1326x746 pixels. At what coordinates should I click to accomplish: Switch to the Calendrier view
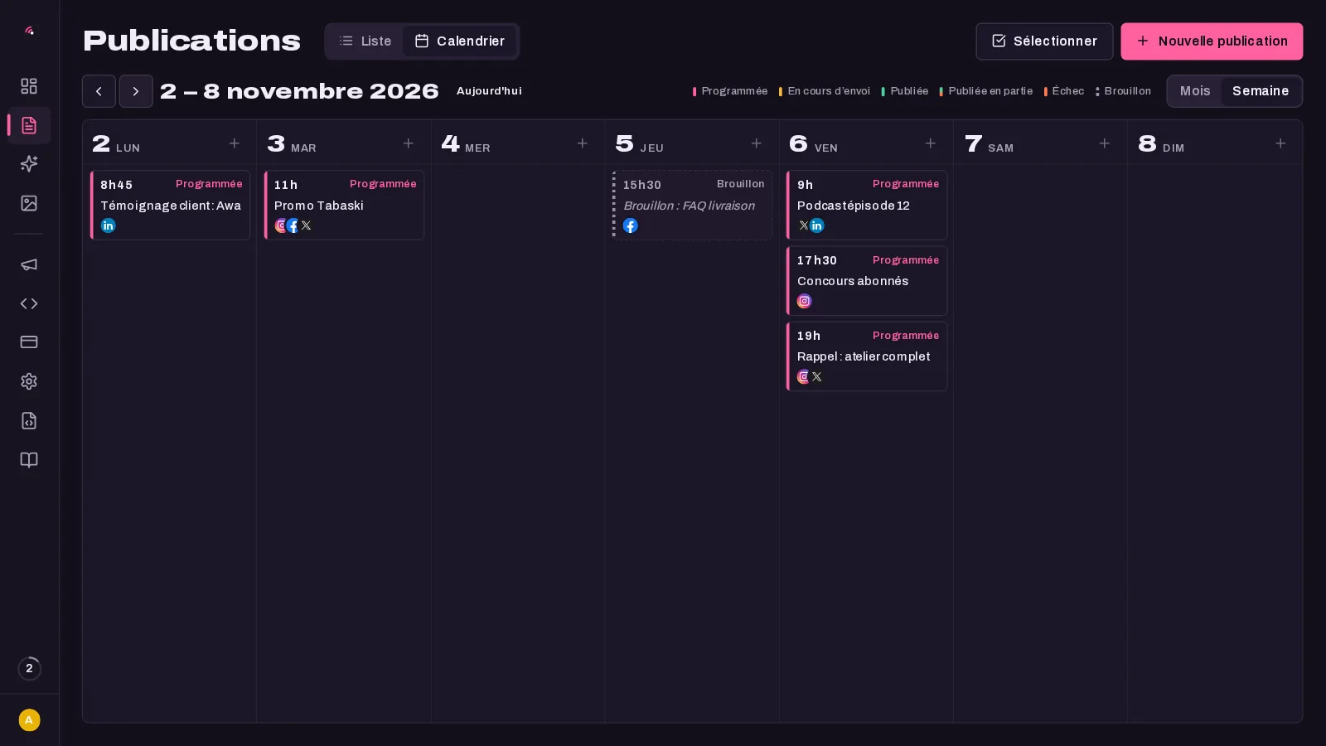(460, 41)
